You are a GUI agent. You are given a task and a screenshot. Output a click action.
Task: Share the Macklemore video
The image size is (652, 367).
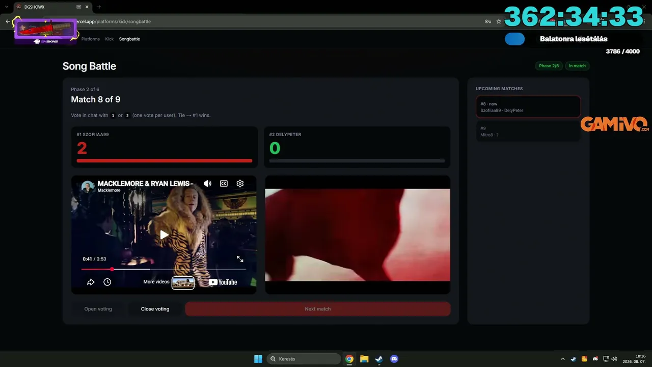point(91,282)
